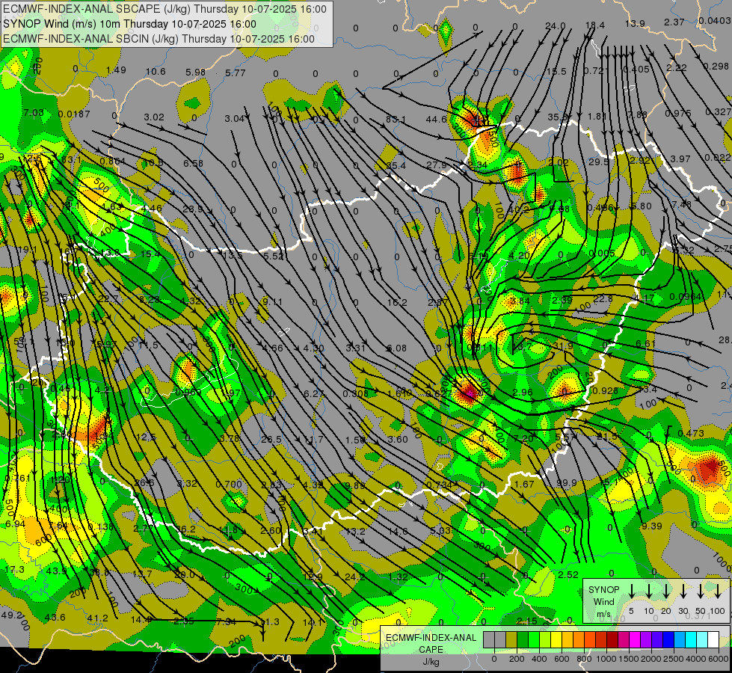Pick the cyan CAPE legend swatch
The width and height of the screenshot is (732, 673).
[690, 639]
